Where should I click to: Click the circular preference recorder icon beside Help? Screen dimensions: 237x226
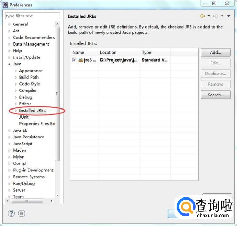pyautogui.click(x=22, y=213)
